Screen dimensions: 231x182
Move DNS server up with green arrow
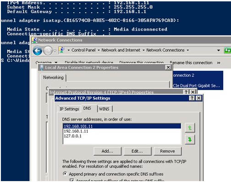[x=190, y=128]
